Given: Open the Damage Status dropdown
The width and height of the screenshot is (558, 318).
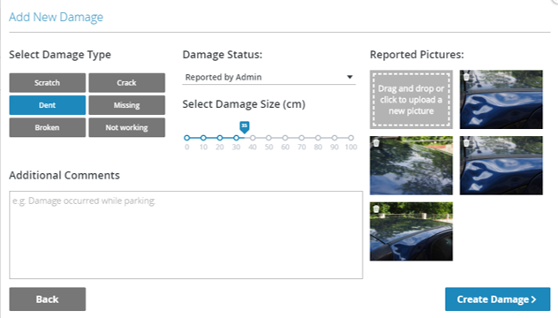Looking at the screenshot, I should coord(268,77).
